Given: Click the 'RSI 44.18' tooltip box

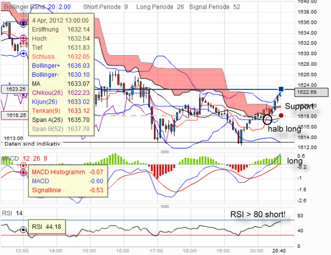Looking at the screenshot, I should (x=47, y=227).
